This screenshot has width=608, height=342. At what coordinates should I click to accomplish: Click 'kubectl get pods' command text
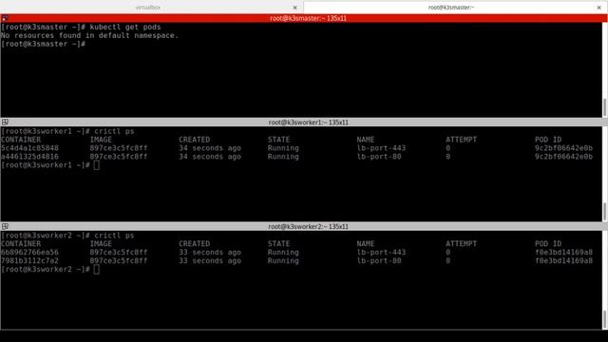[x=125, y=28]
